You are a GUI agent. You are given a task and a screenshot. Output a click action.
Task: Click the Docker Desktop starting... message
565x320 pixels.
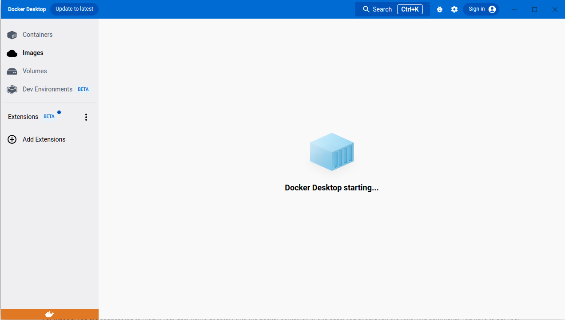pyautogui.click(x=332, y=188)
